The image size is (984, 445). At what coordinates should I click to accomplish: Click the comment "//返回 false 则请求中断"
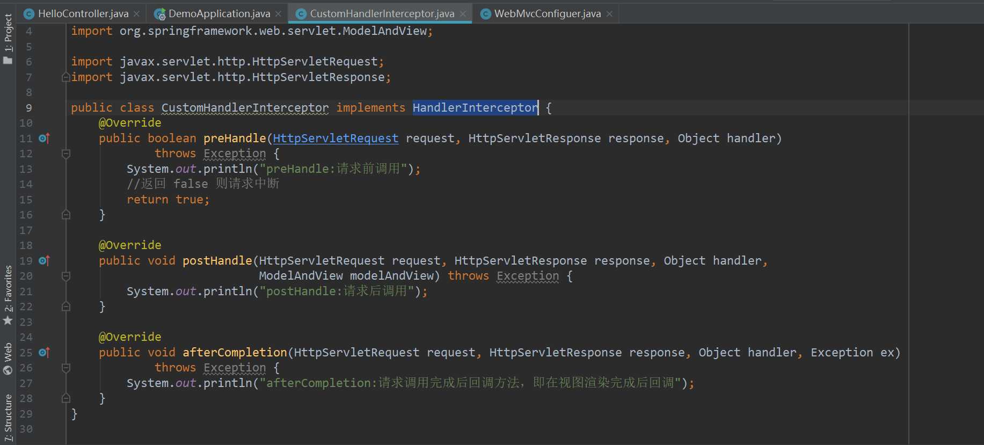pyautogui.click(x=203, y=184)
